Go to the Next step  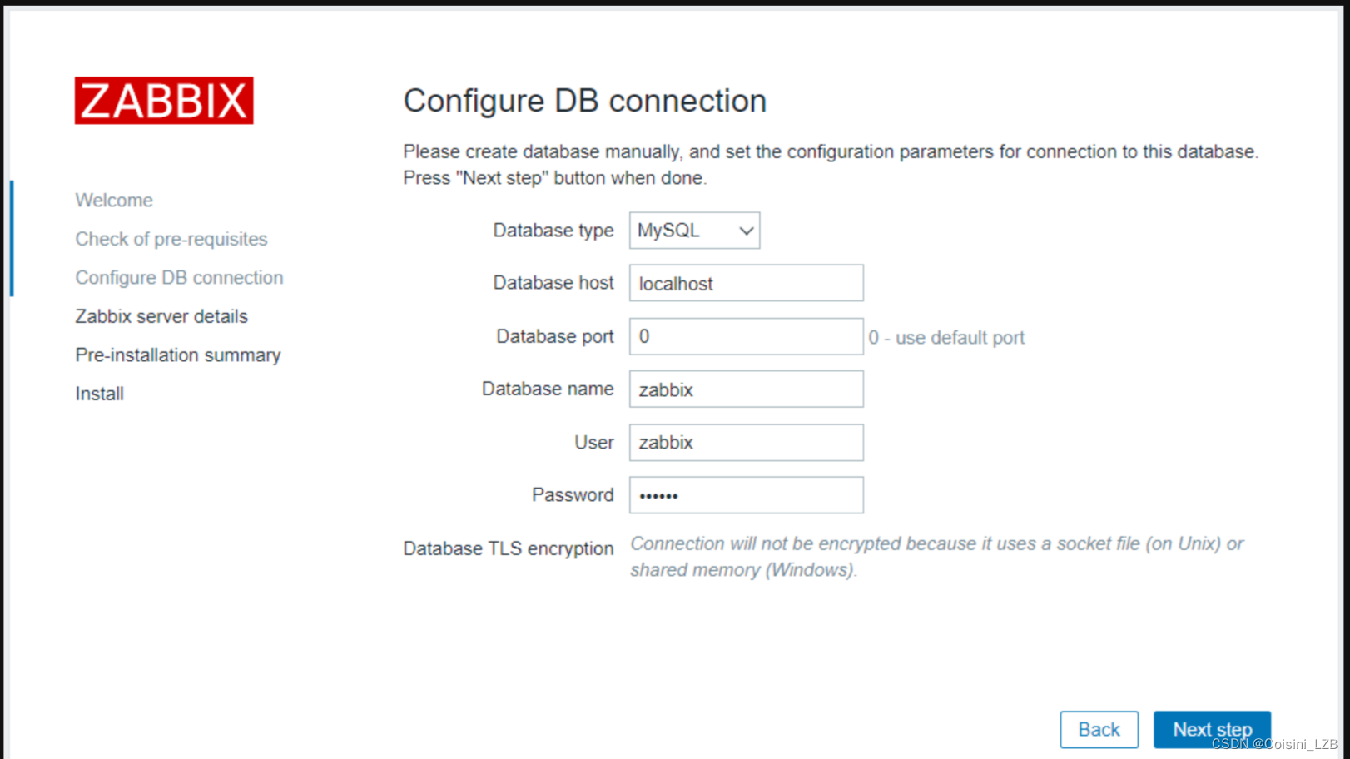(x=1212, y=729)
